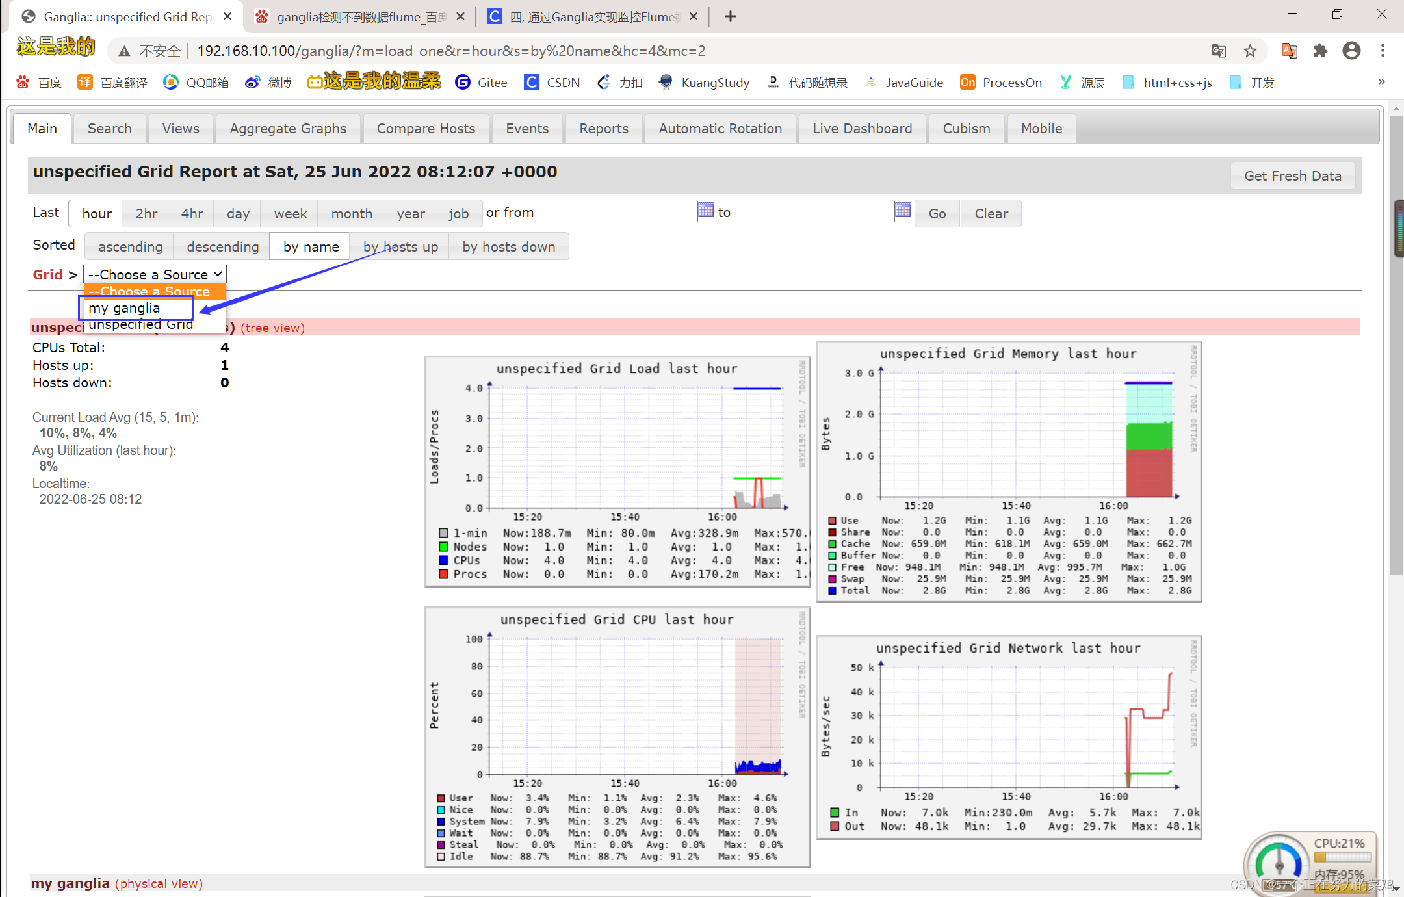
Task: Sort by hosts down
Action: click(x=508, y=247)
